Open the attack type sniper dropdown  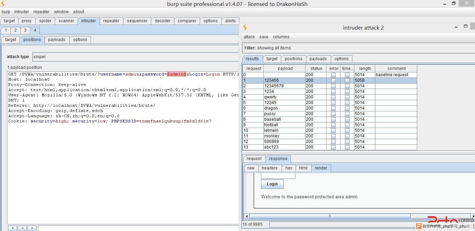(136, 57)
